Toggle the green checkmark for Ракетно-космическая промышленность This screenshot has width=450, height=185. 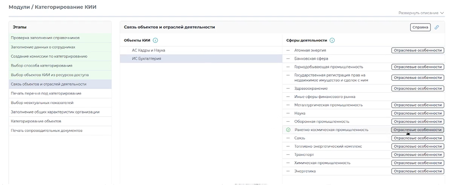(288, 130)
